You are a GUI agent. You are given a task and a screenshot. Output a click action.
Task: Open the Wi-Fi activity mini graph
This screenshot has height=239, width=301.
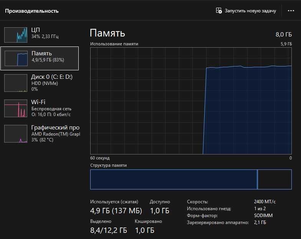tap(16, 108)
